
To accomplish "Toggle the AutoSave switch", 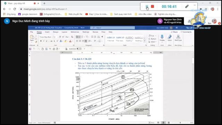I will point(79,49).
